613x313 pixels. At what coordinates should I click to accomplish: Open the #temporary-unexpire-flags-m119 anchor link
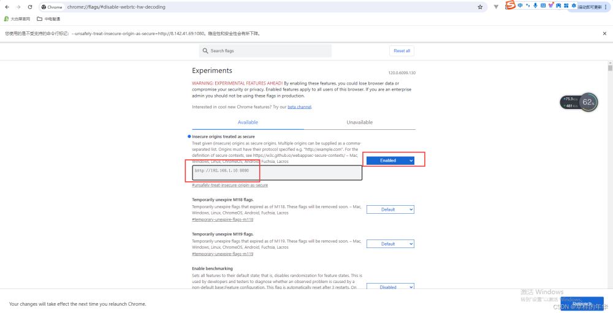[223, 254]
